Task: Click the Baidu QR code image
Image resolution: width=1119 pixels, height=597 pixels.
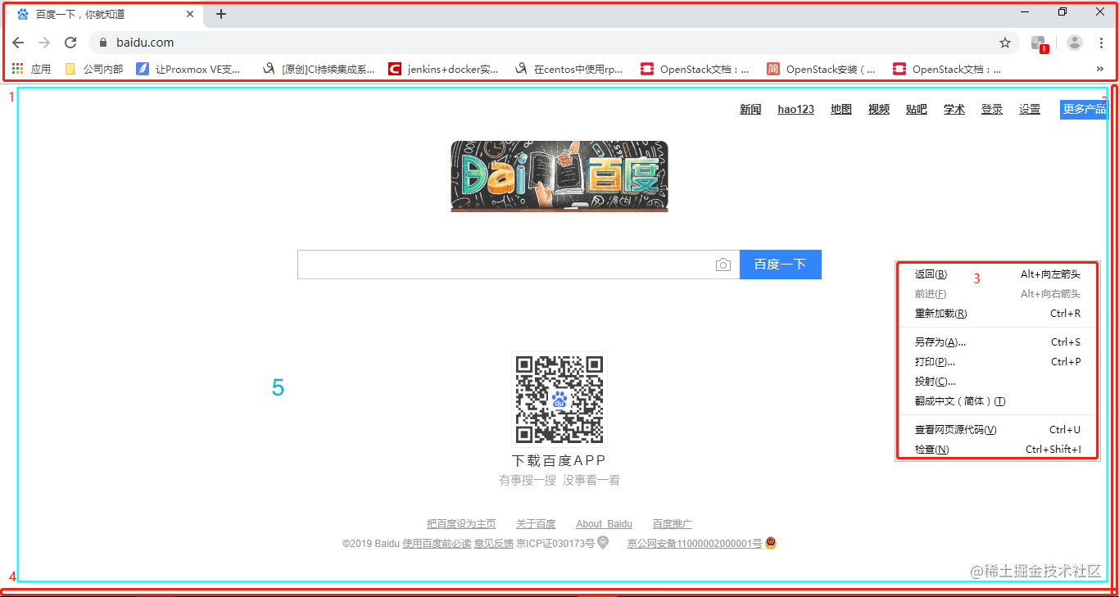Action: 559,400
